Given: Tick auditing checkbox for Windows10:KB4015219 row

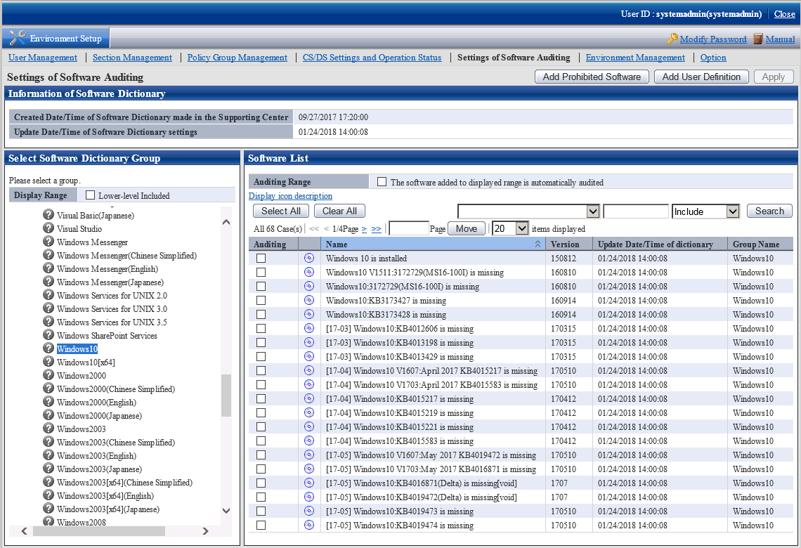Looking at the screenshot, I should click(x=261, y=412).
